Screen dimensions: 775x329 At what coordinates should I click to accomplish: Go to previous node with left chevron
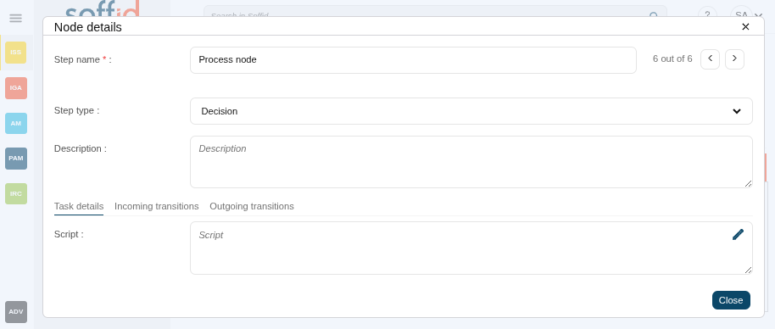pyautogui.click(x=711, y=59)
